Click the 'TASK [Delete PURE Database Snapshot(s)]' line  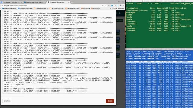[x=46, y=28]
